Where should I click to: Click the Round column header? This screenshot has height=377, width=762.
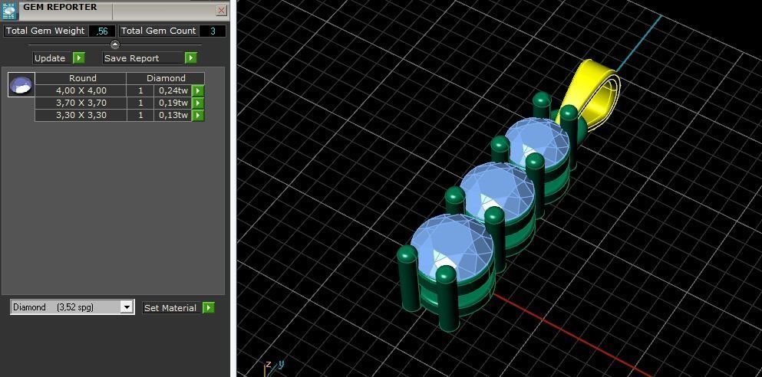tap(81, 78)
